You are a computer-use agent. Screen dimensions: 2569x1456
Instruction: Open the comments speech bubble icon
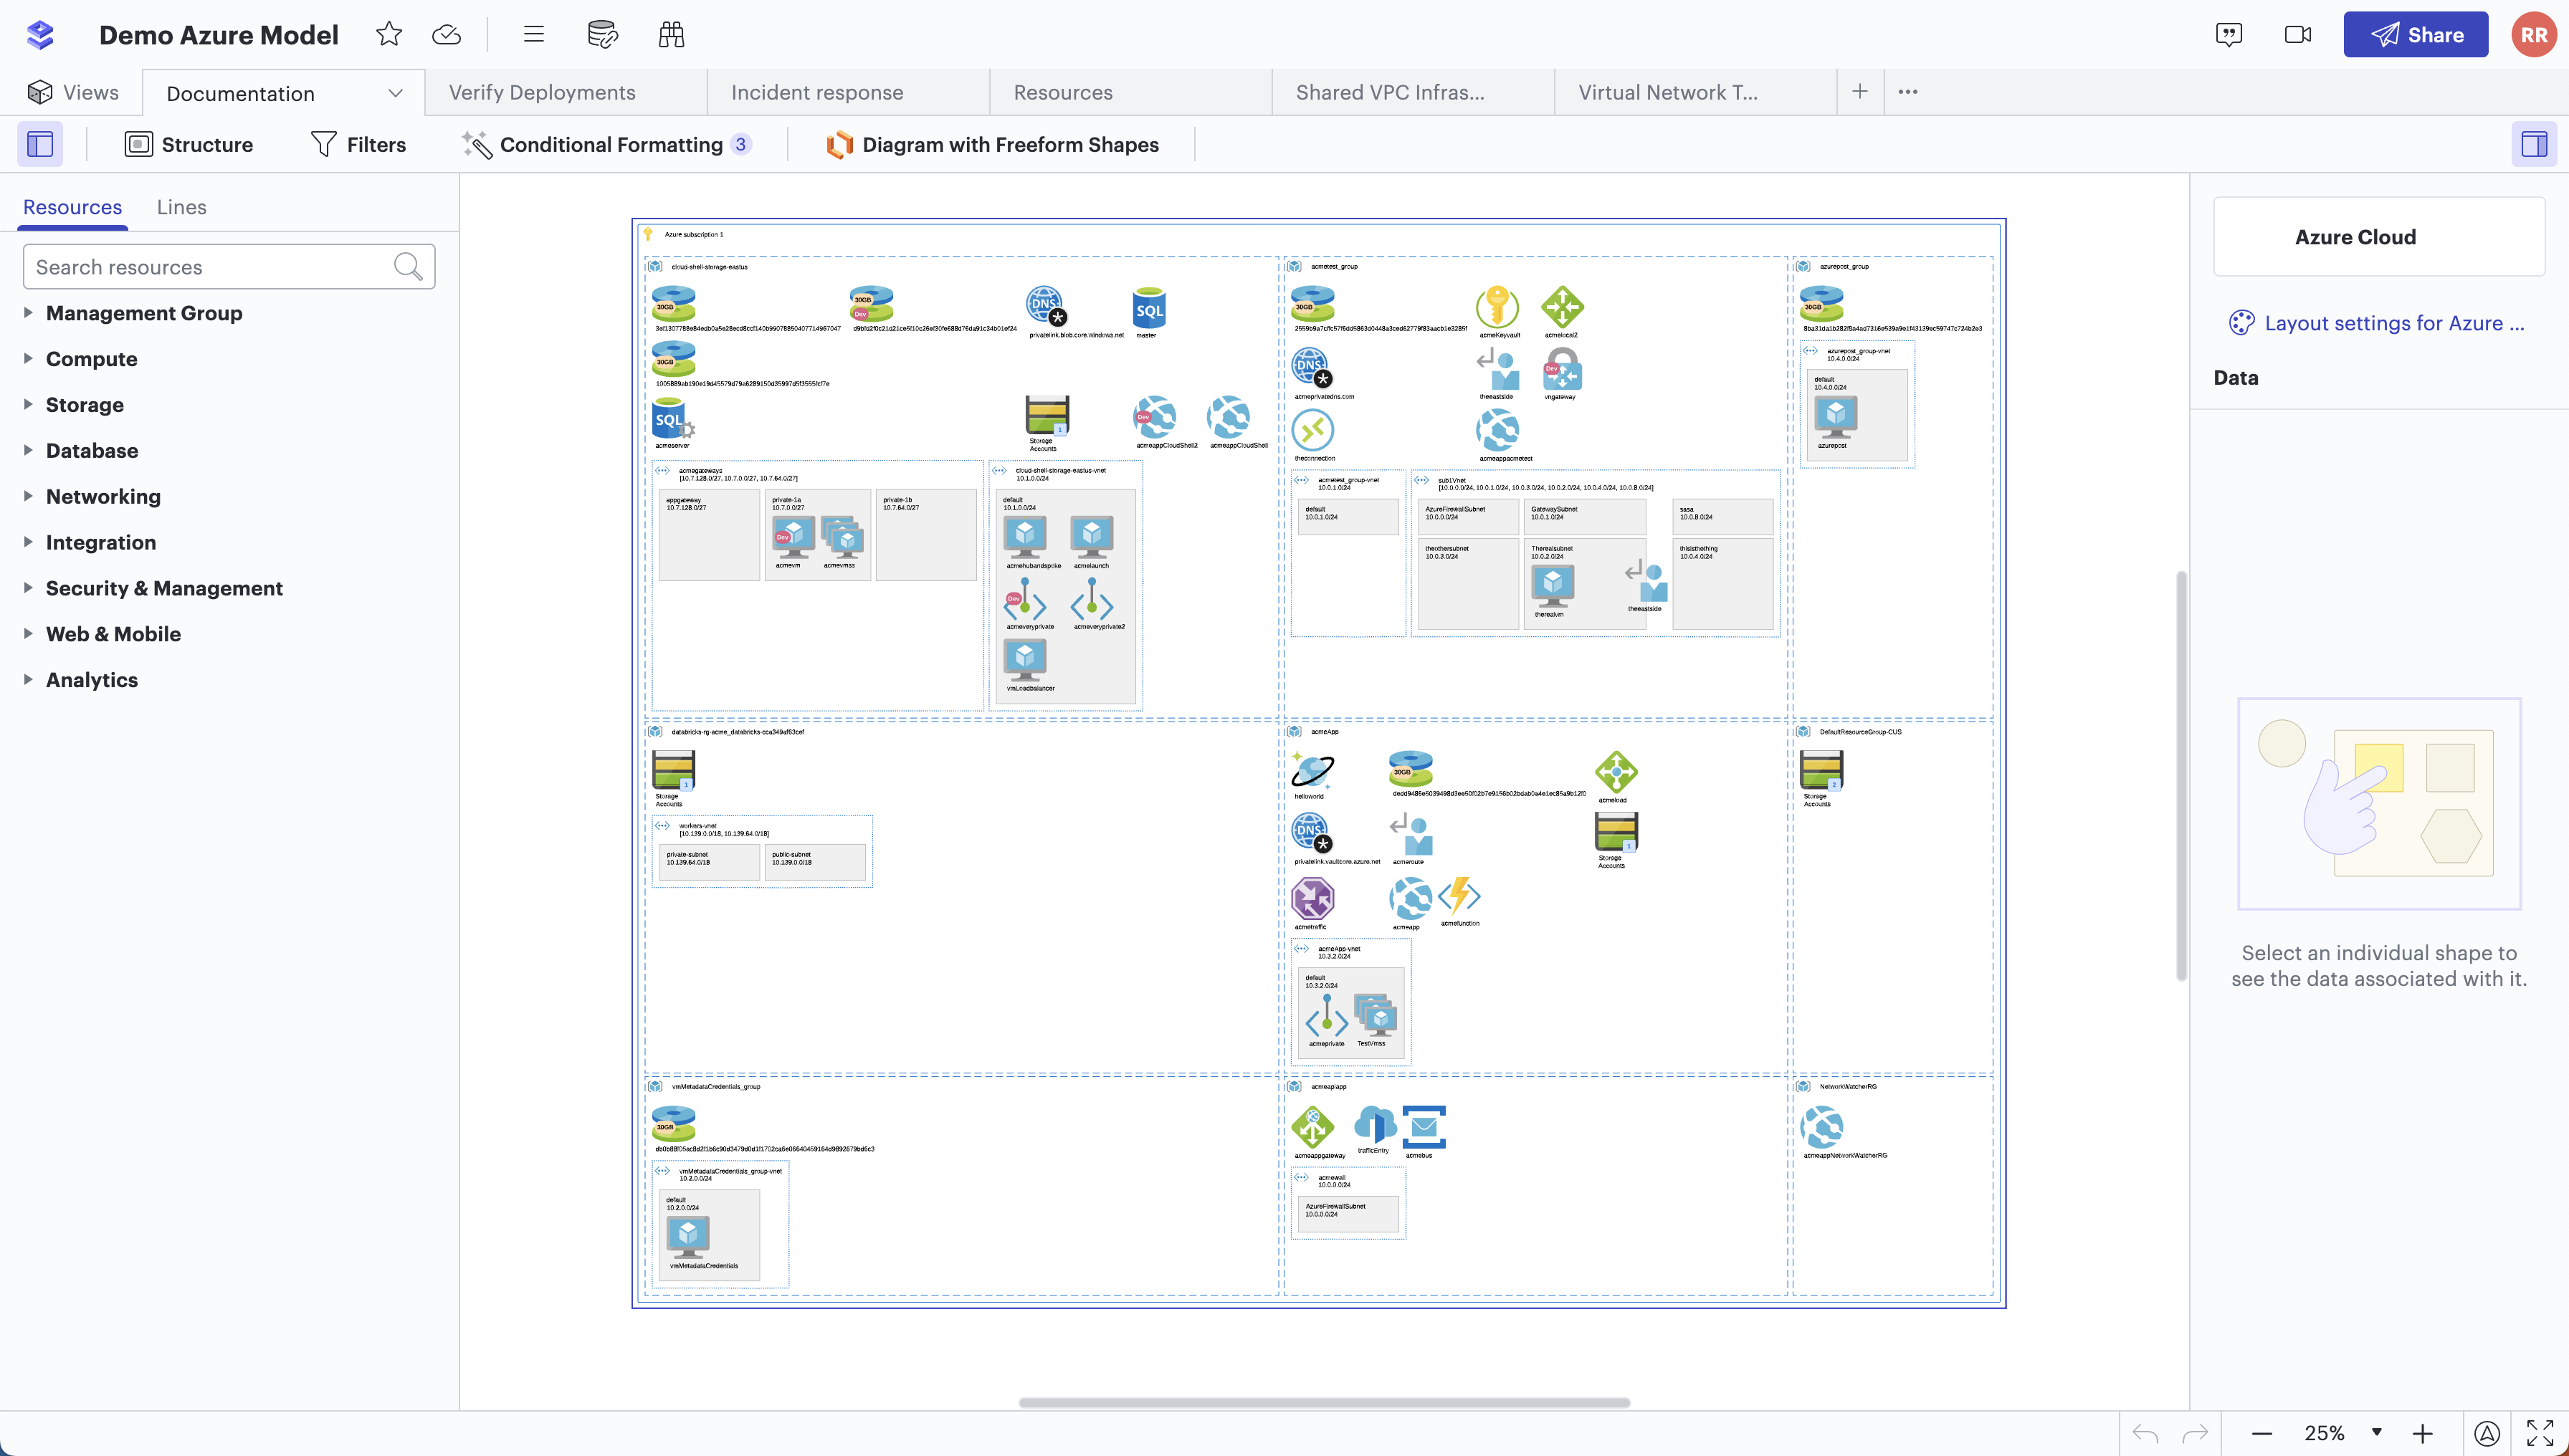point(2229,35)
